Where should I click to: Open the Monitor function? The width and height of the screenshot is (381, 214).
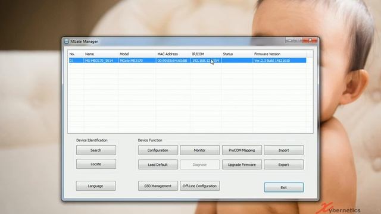[200, 150]
